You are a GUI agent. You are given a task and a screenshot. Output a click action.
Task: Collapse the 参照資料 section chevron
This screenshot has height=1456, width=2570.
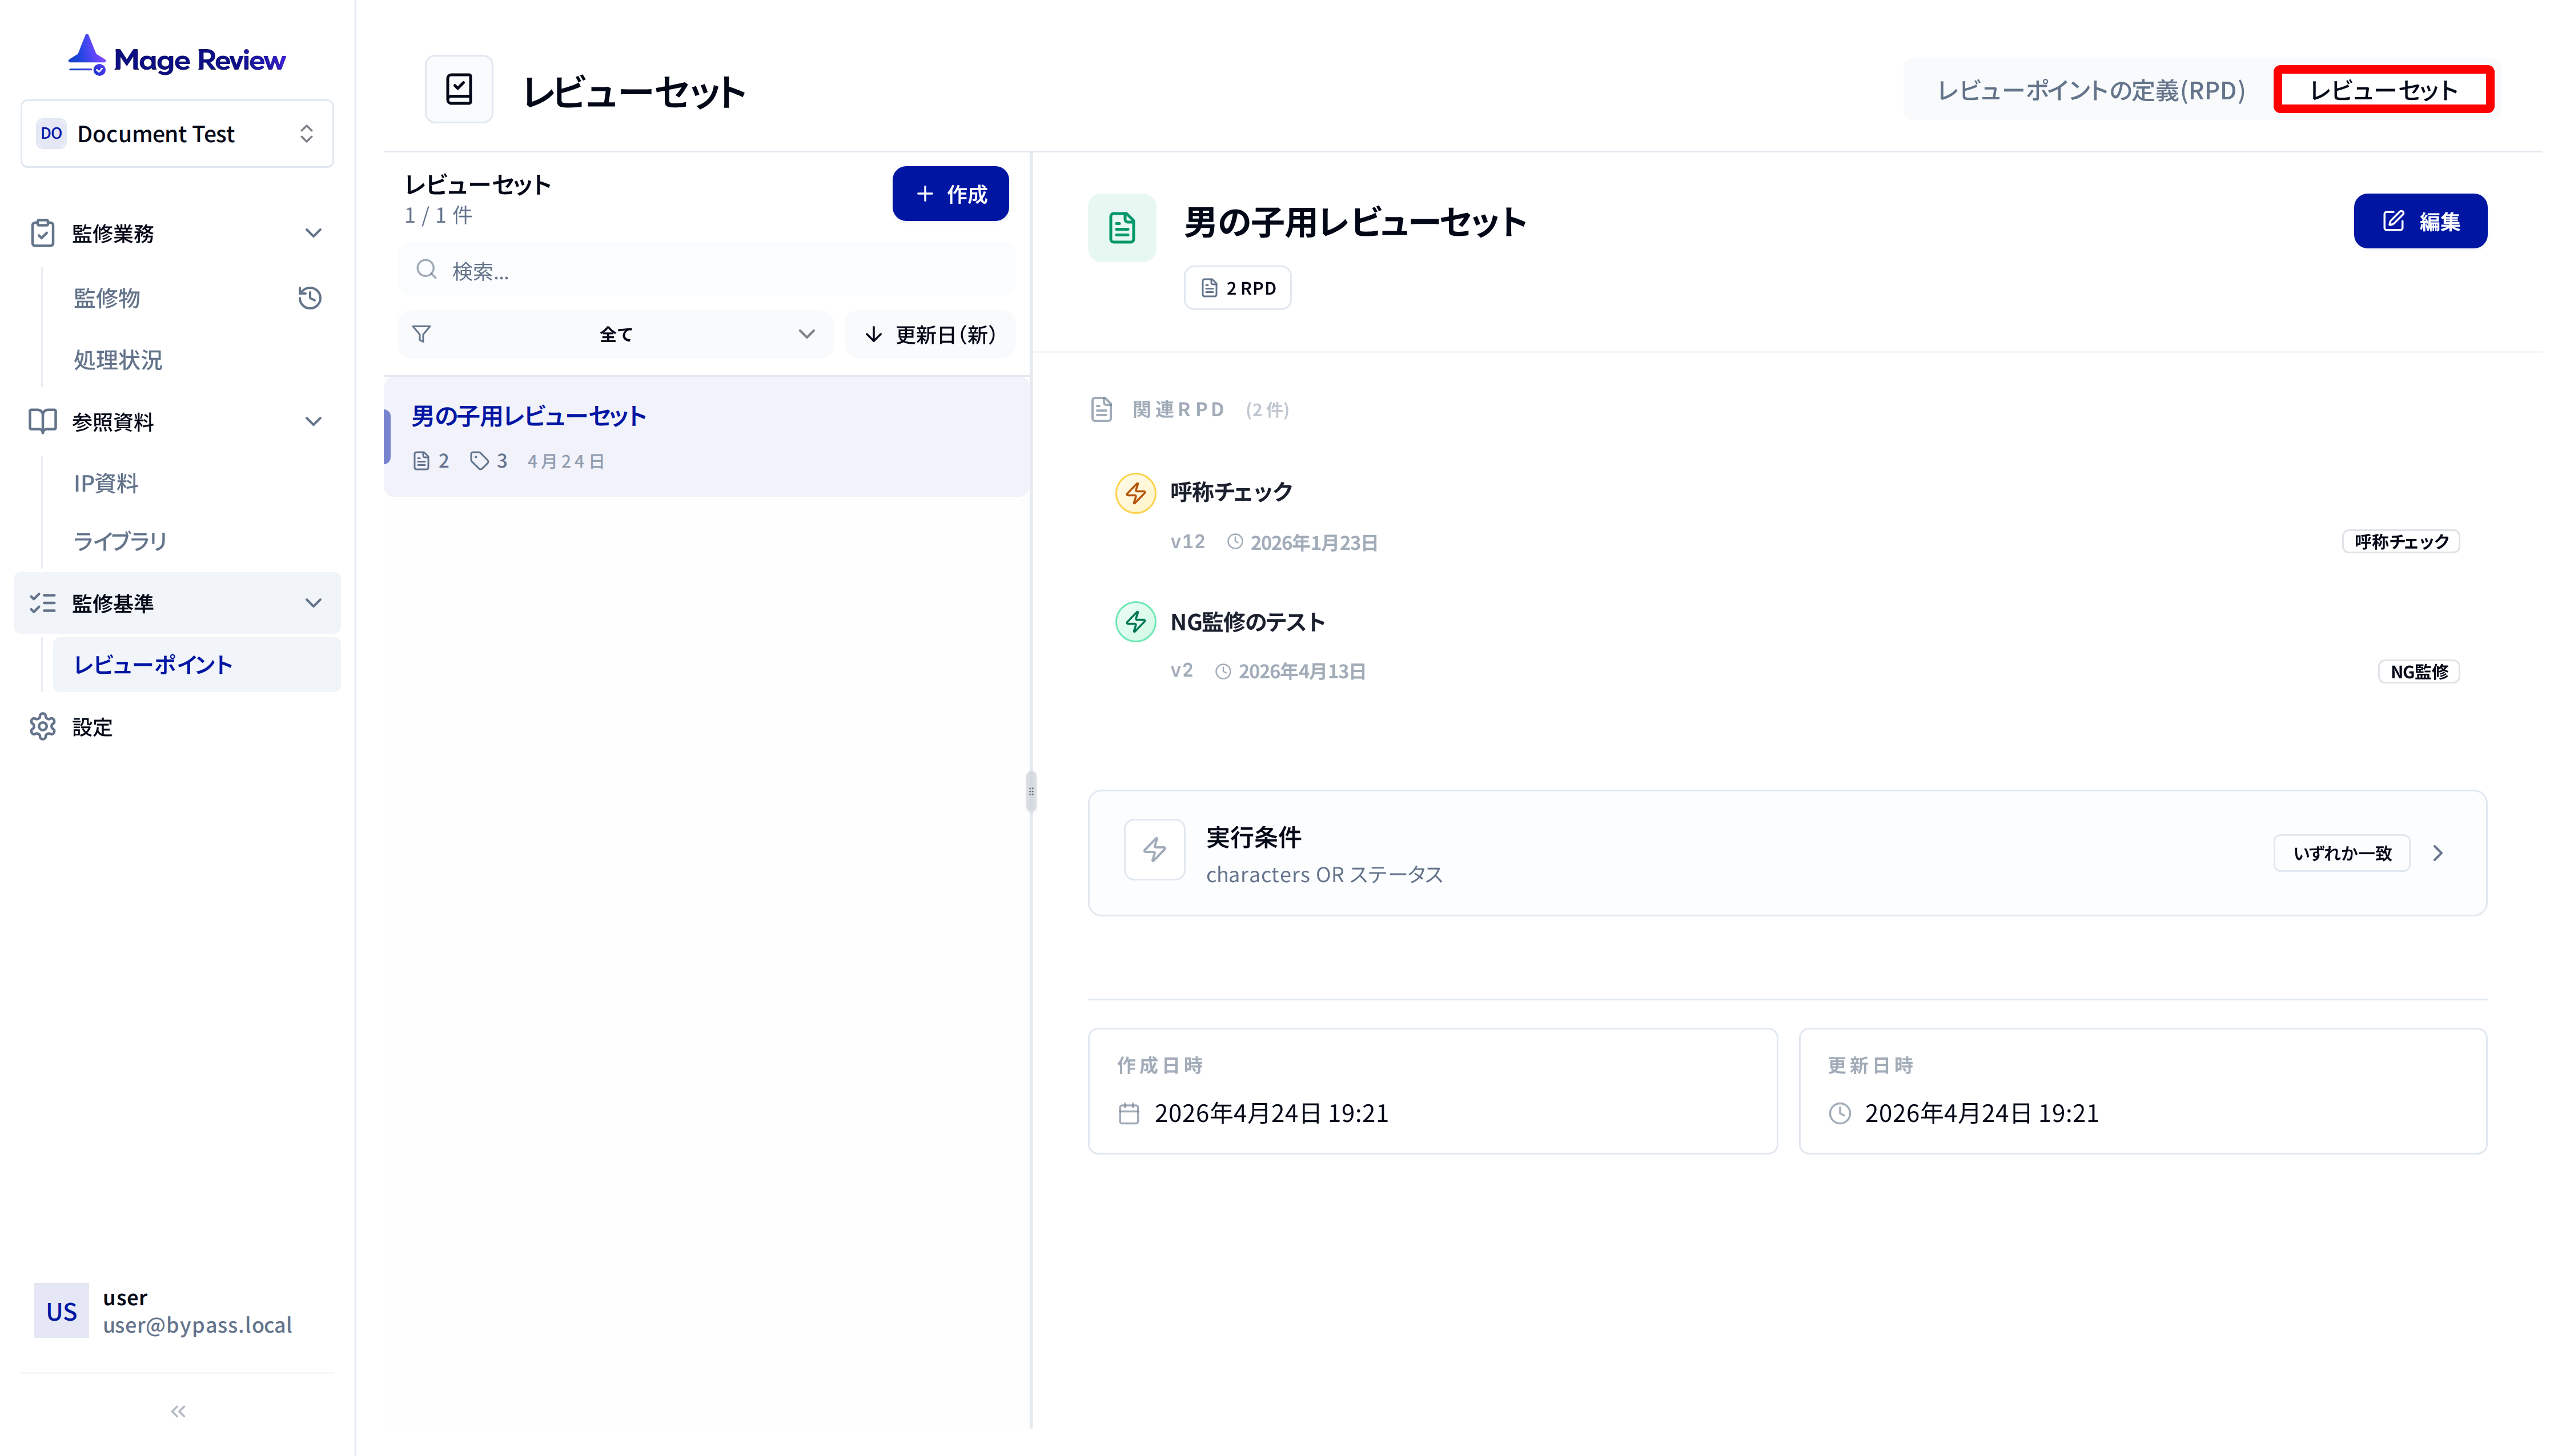[313, 421]
